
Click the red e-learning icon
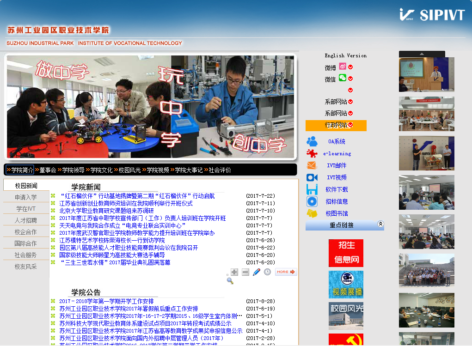point(312,153)
